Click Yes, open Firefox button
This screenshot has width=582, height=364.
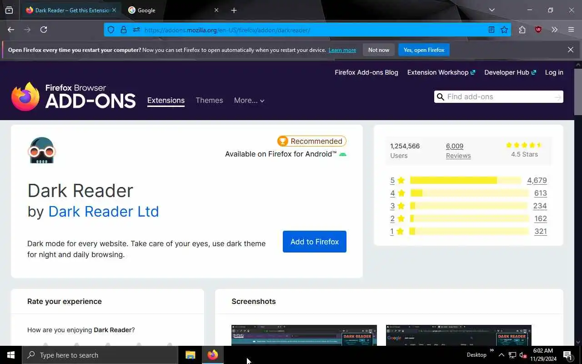click(424, 50)
